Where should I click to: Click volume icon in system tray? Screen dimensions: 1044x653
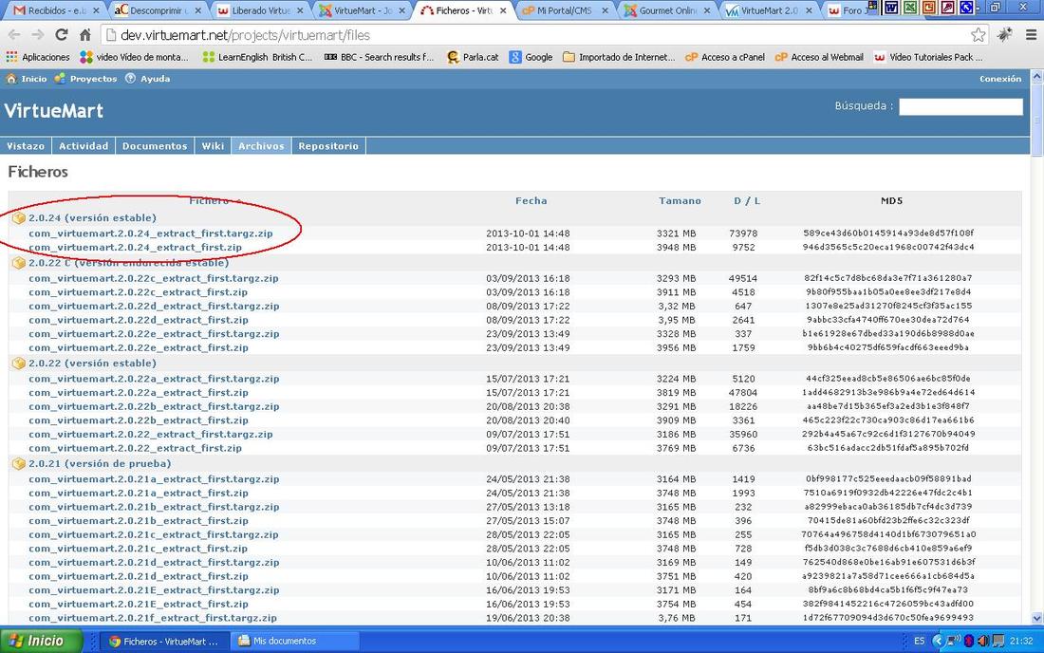982,641
